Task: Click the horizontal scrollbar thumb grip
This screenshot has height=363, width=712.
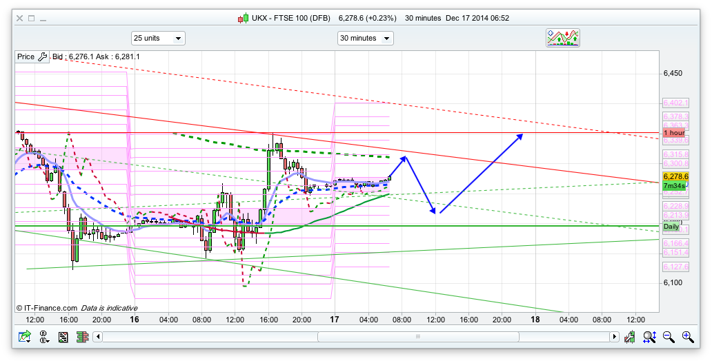Action: pyautogui.click(x=417, y=337)
